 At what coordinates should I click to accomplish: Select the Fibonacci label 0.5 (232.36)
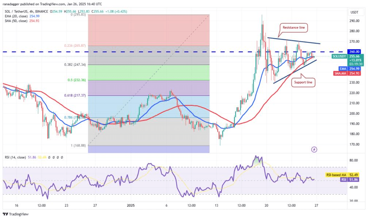tap(77, 80)
